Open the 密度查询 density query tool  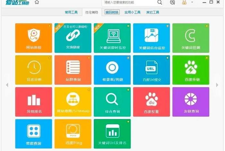pyautogui.click(x=33, y=134)
